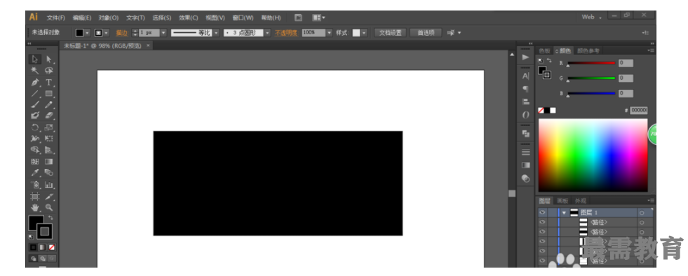
Task: Switch to the 色板 panel tab
Action: [544, 51]
